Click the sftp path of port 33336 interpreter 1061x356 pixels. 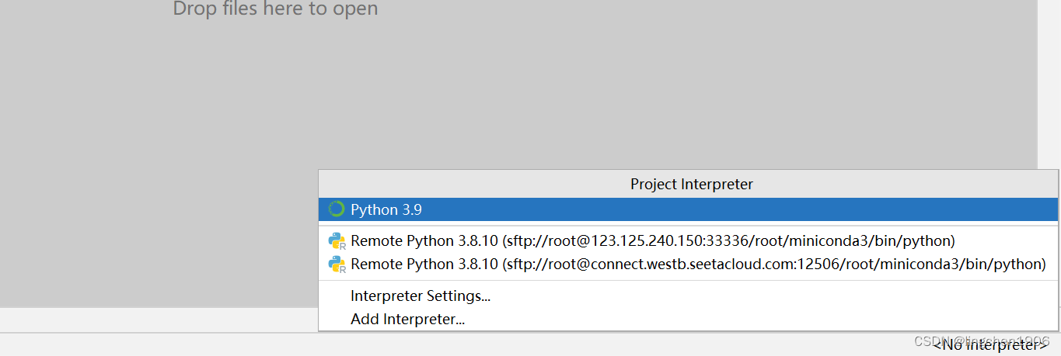click(x=729, y=240)
